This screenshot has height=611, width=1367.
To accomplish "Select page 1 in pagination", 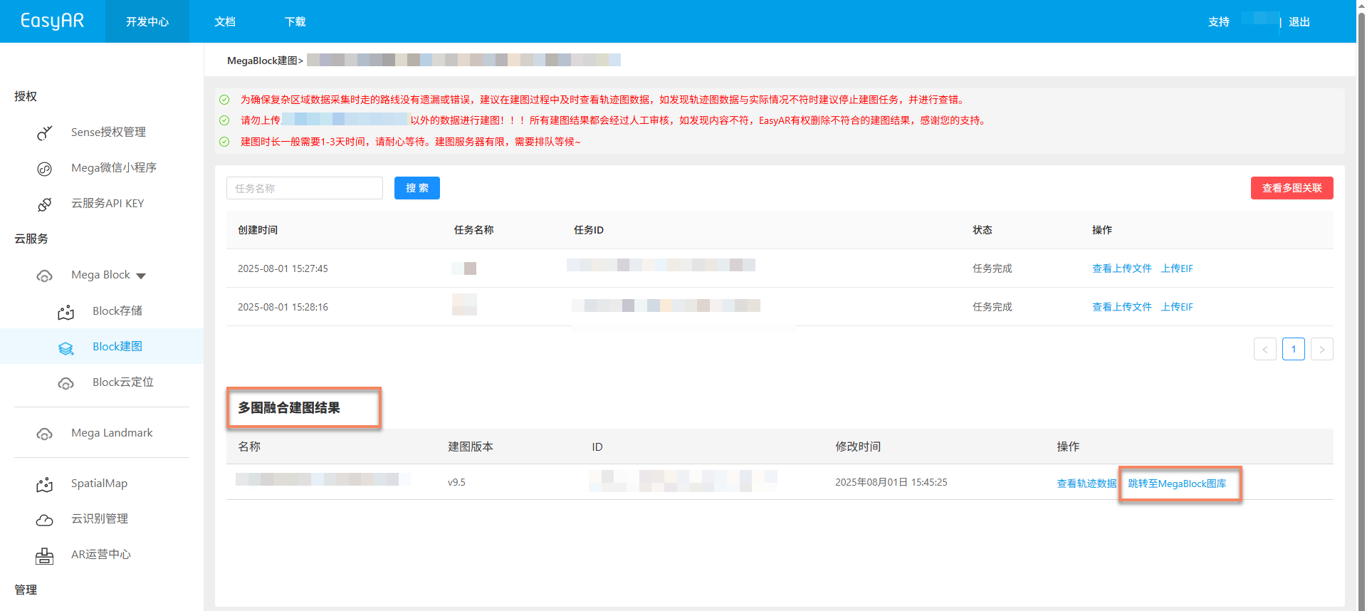I will (x=1294, y=349).
